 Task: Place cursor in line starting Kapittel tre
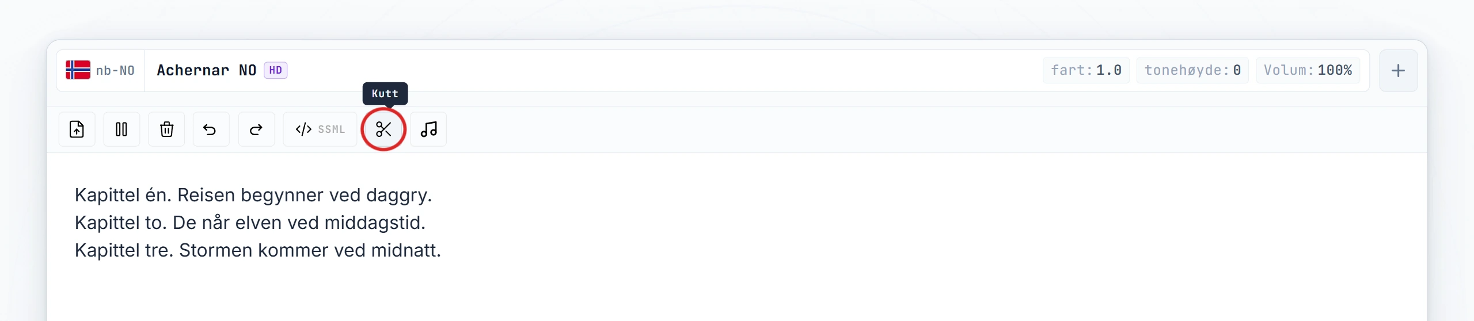[x=258, y=250]
